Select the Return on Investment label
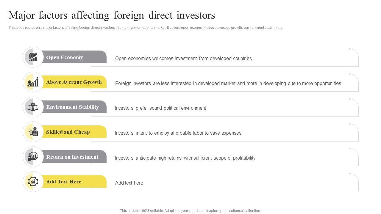The height and width of the screenshot is (214, 381). (x=72, y=157)
